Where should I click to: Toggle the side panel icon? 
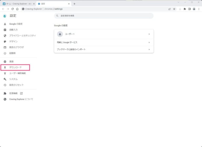(x=189, y=9)
